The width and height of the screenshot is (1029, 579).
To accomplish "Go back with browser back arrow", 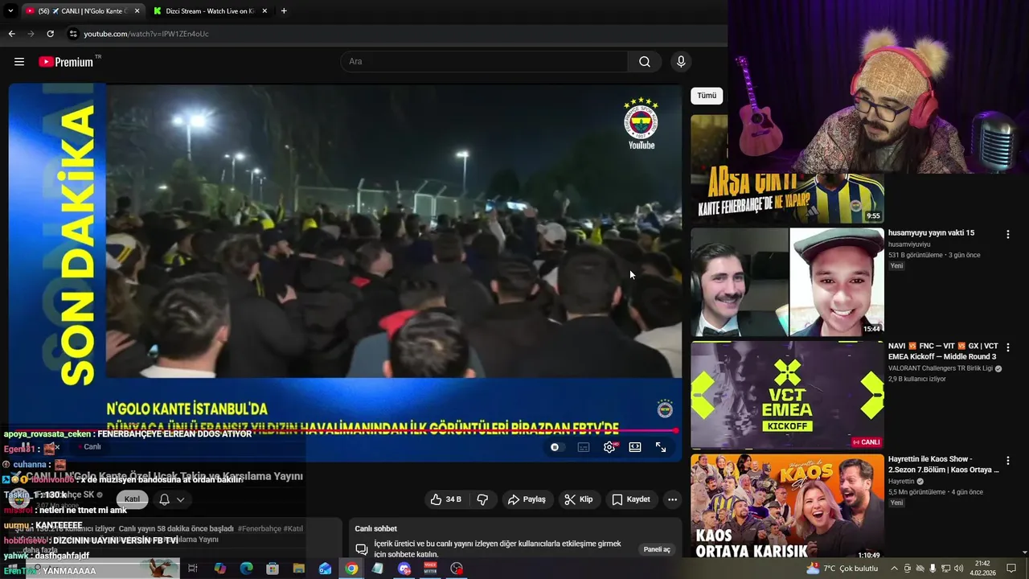I will 11,34.
